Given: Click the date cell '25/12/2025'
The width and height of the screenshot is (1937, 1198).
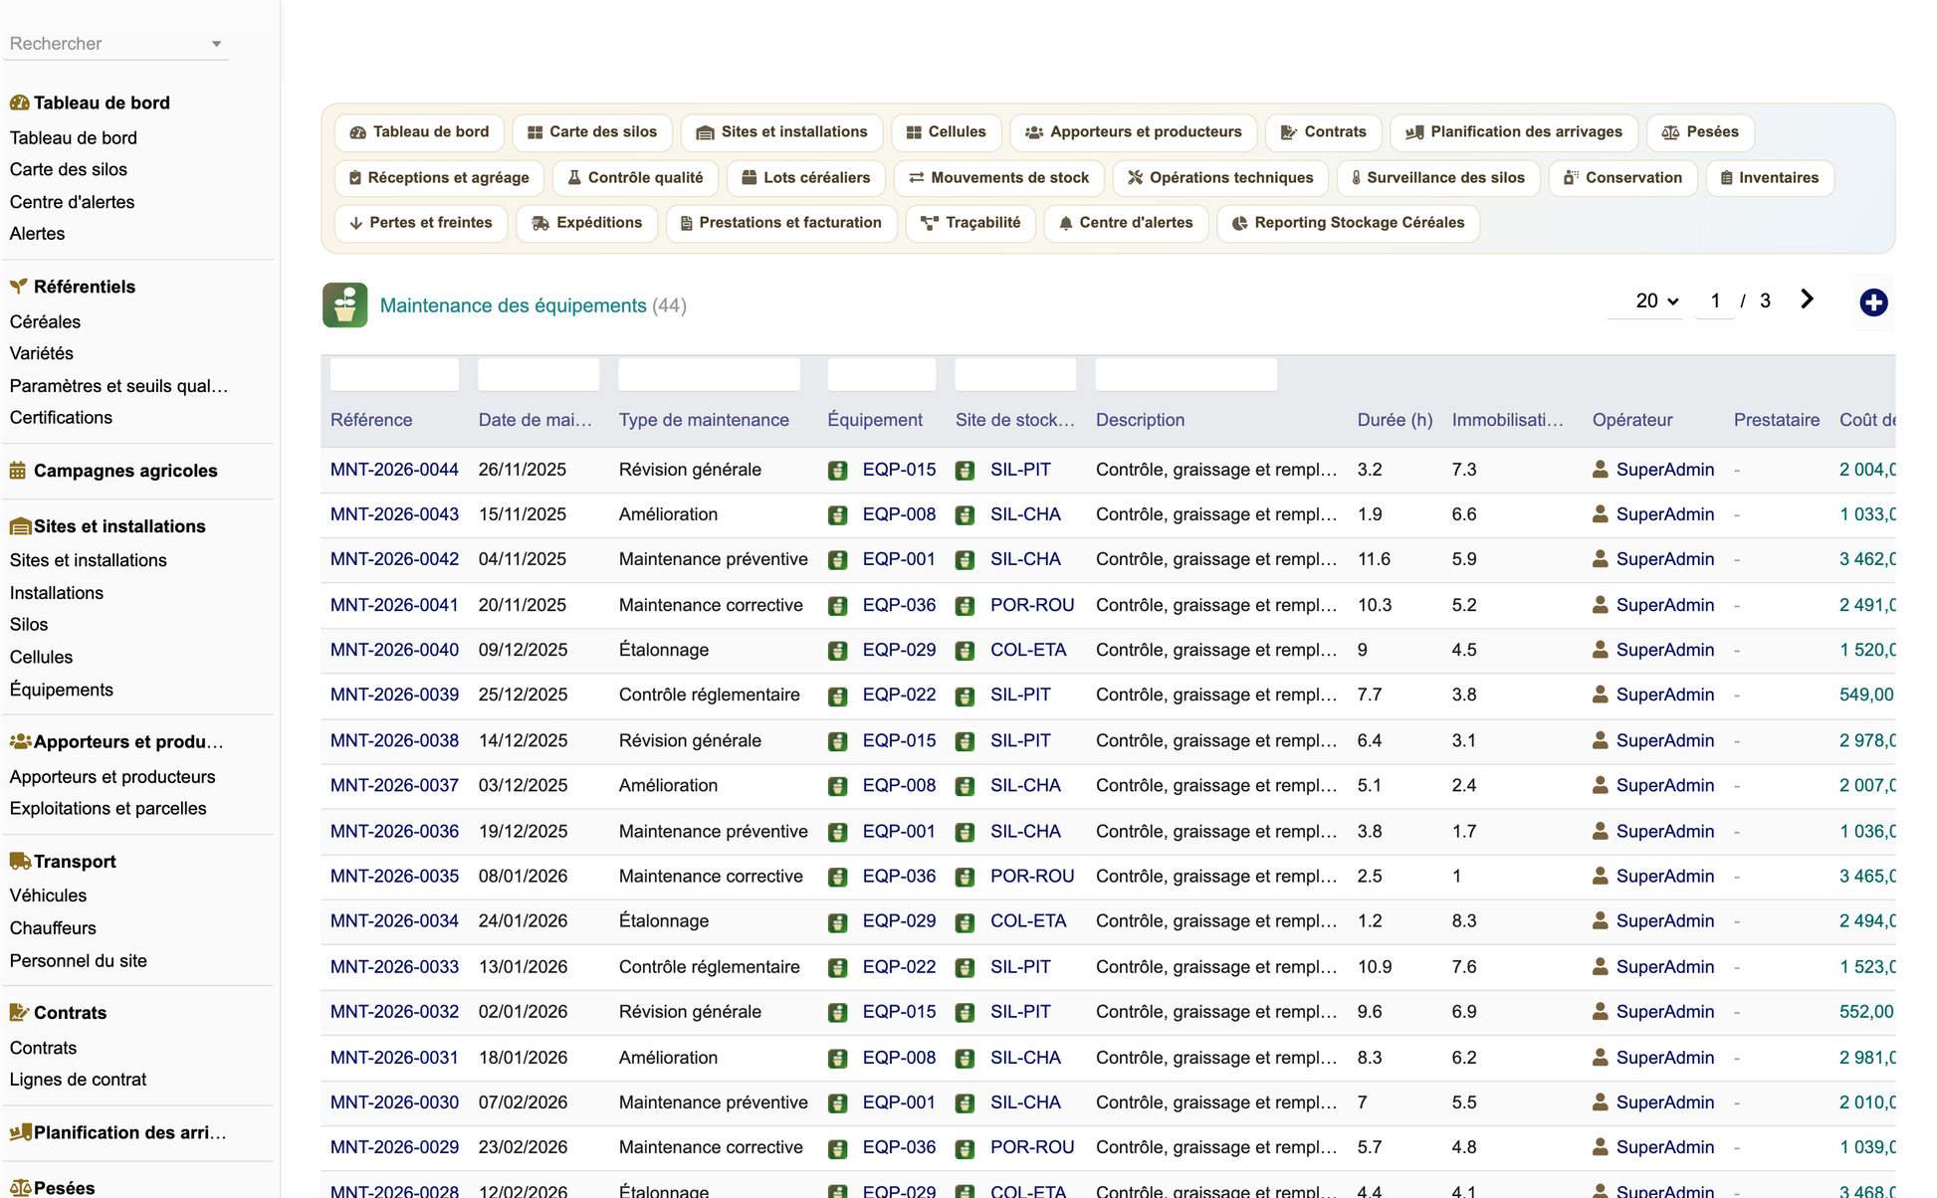Looking at the screenshot, I should pos(522,695).
